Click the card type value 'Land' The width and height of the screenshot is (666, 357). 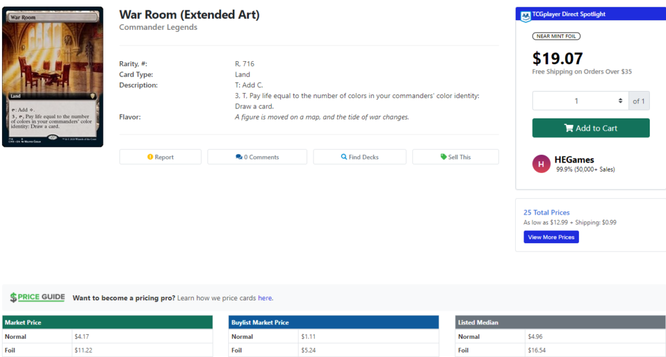(243, 74)
